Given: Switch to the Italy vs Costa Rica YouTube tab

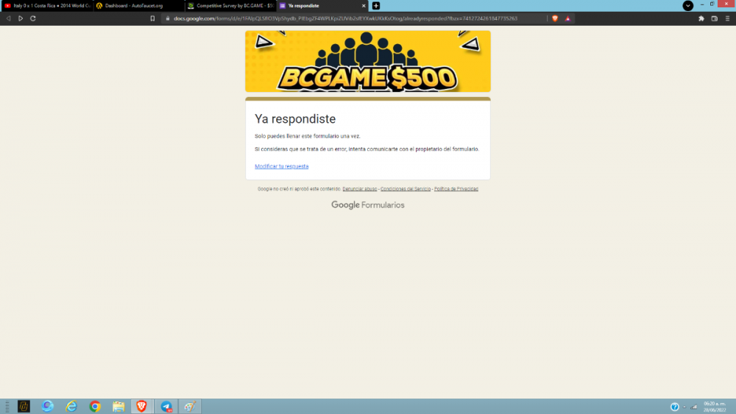Looking at the screenshot, I should [48, 5].
